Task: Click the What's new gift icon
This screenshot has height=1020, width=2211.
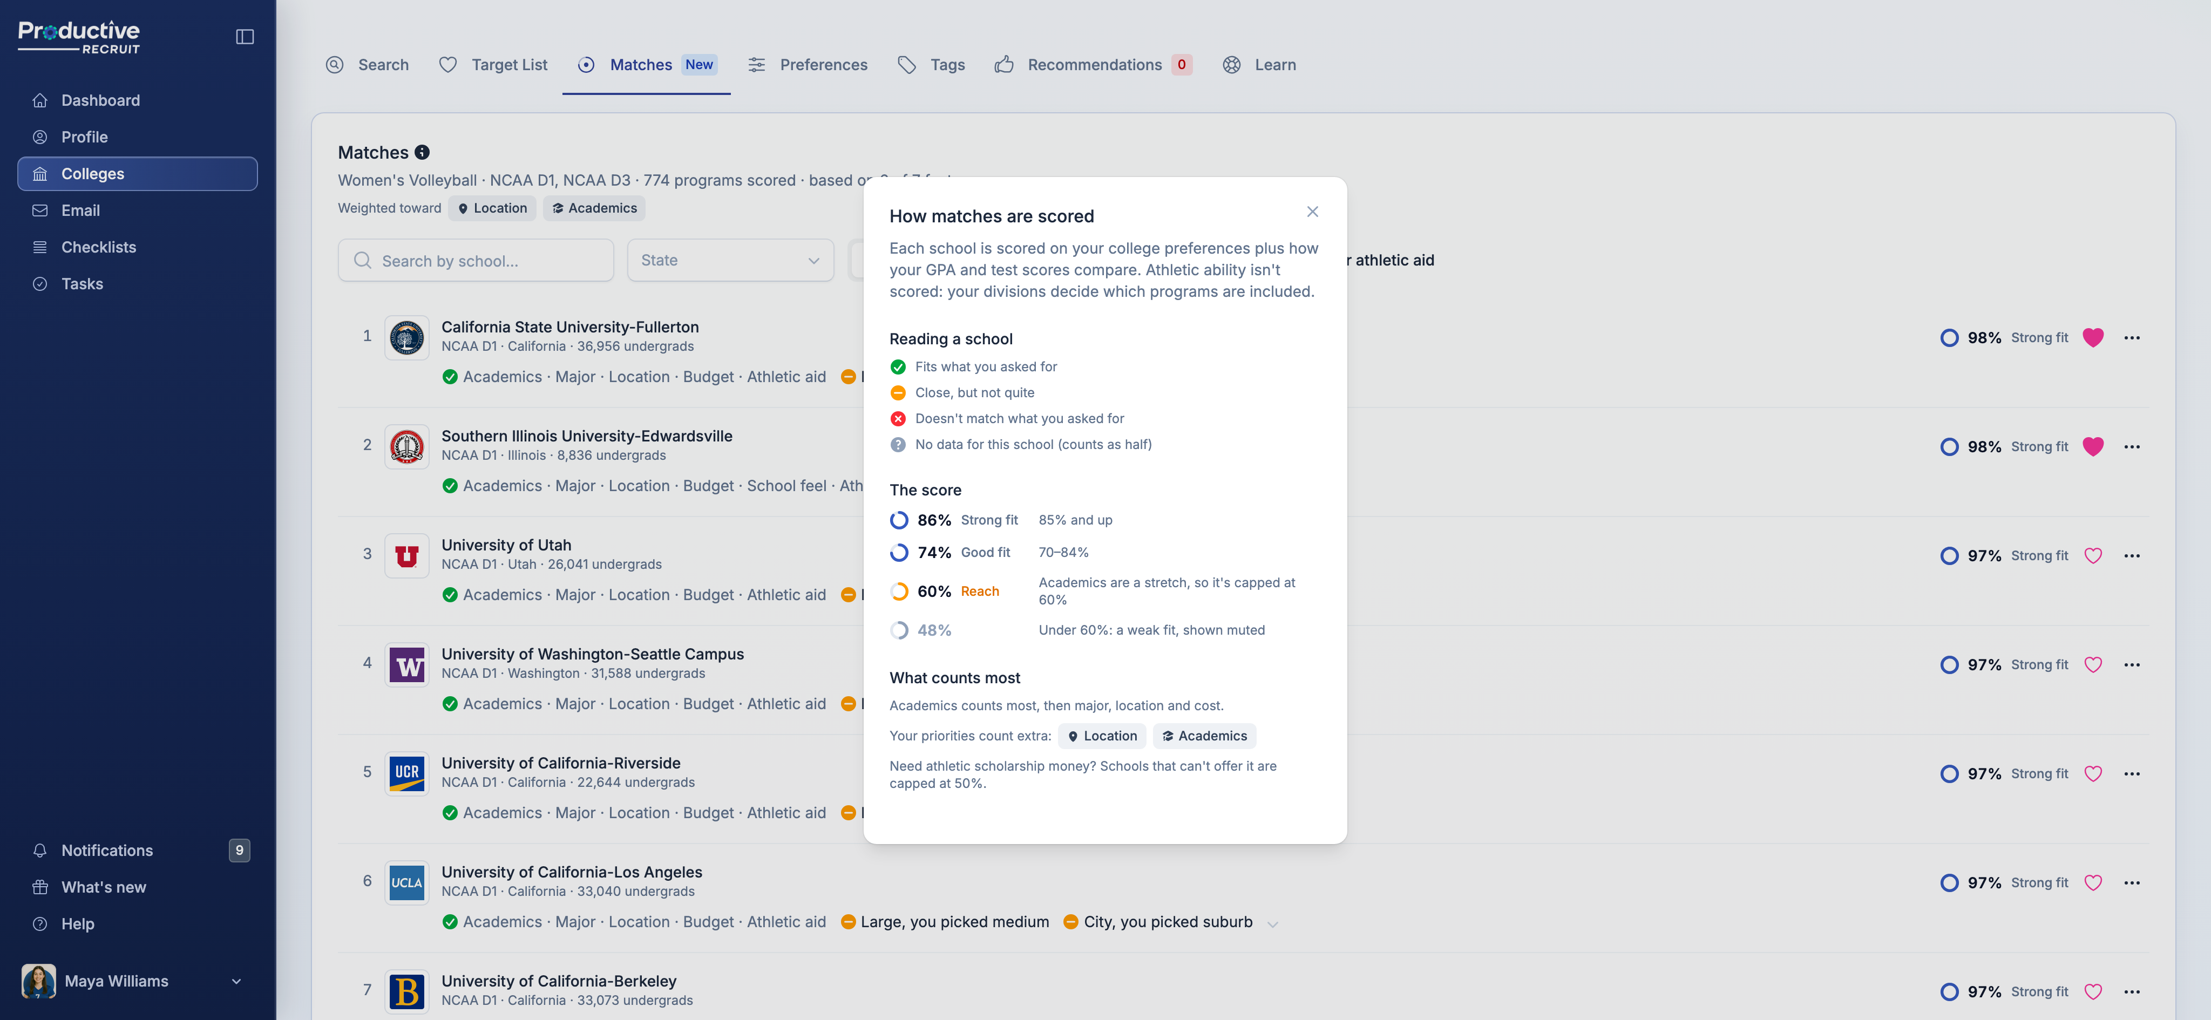Action: [39, 887]
